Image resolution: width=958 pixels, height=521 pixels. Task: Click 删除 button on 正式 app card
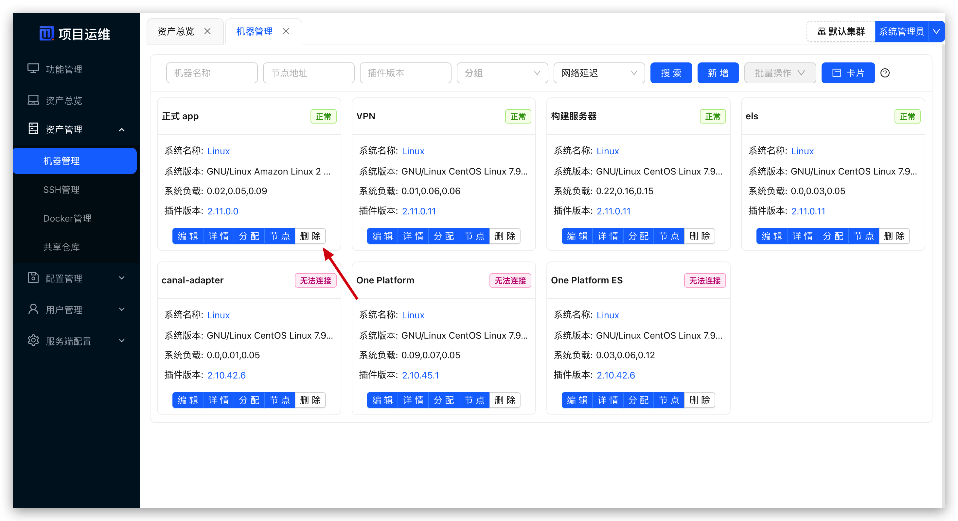[x=310, y=236]
